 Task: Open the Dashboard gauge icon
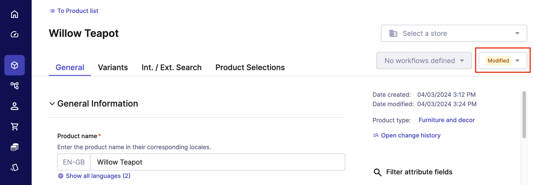point(15,34)
